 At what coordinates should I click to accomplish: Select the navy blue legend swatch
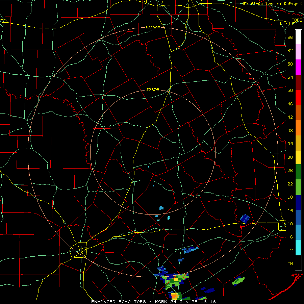[x=298, y=202]
